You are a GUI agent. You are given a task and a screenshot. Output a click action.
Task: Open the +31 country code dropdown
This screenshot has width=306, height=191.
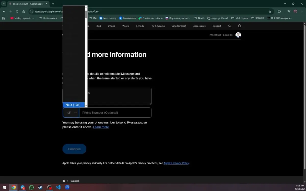[x=71, y=113]
